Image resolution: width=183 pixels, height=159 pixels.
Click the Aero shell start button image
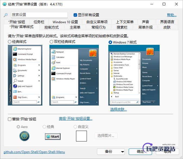point(24,136)
